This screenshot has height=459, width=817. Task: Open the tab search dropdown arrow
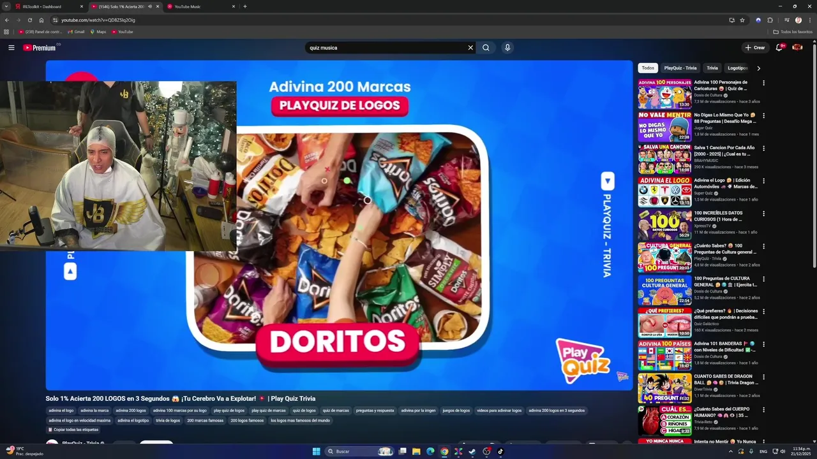point(7,6)
